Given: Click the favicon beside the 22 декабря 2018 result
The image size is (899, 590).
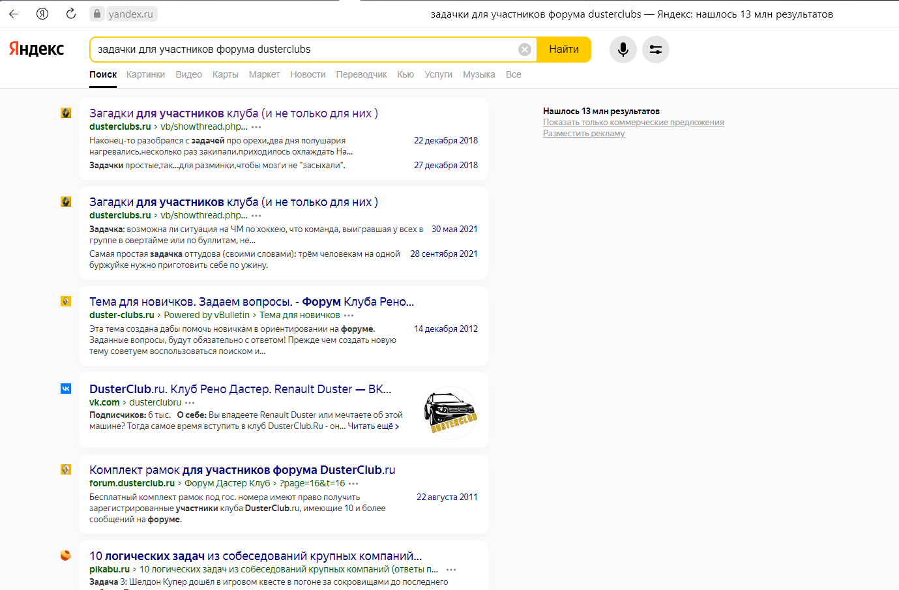Looking at the screenshot, I should pyautogui.click(x=66, y=113).
